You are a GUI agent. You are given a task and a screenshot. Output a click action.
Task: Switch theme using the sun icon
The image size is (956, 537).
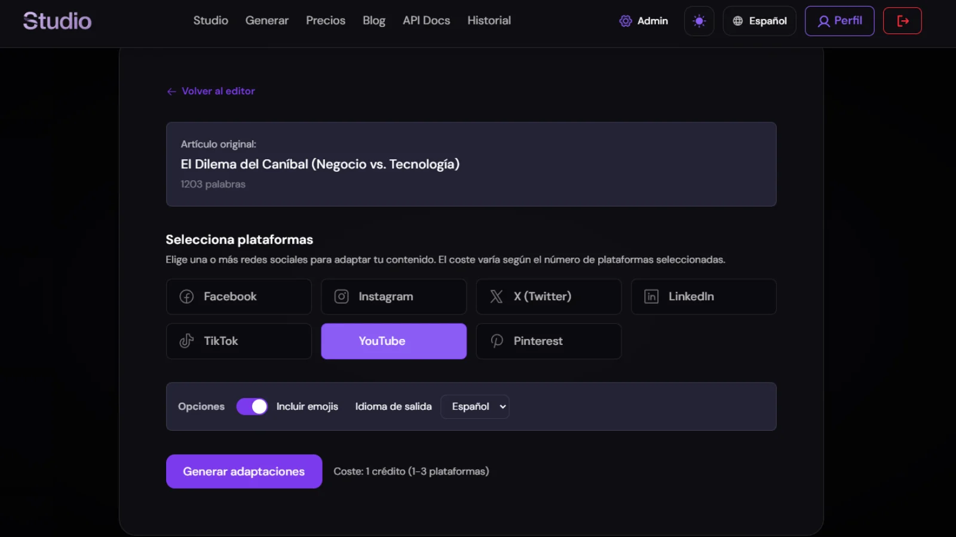(698, 20)
